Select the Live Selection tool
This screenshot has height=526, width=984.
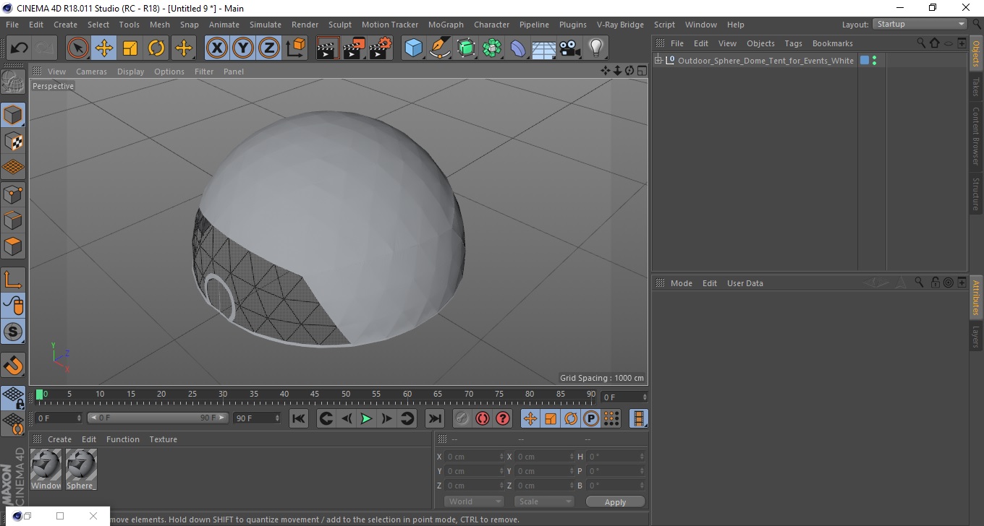pyautogui.click(x=78, y=48)
